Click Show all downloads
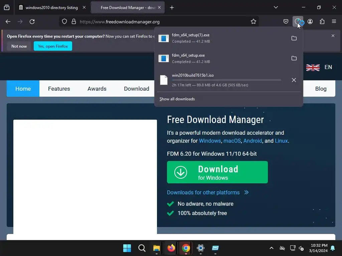Viewport: 342px width, 256px height. point(177,99)
